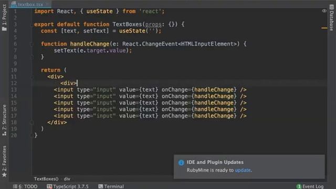Click the div breadcrumb
This screenshot has height=189, width=336.
click(67, 178)
